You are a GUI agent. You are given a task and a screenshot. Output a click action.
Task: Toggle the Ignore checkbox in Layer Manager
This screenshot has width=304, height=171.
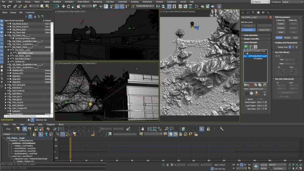coord(245,99)
